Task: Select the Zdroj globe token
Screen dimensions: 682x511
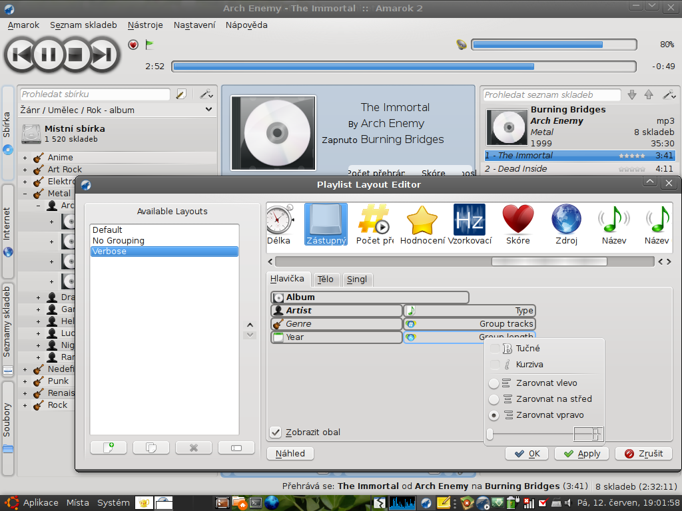Action: (566, 224)
